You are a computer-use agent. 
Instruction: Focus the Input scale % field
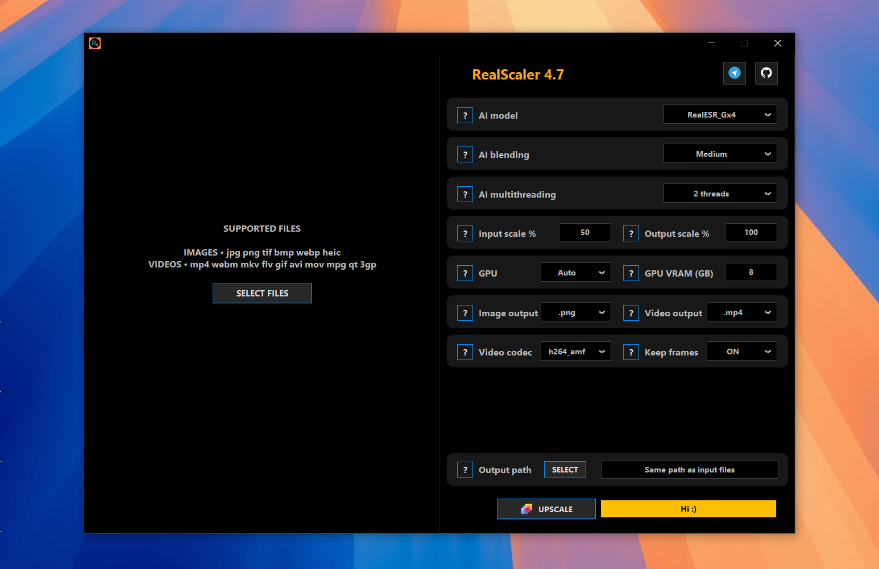point(585,232)
